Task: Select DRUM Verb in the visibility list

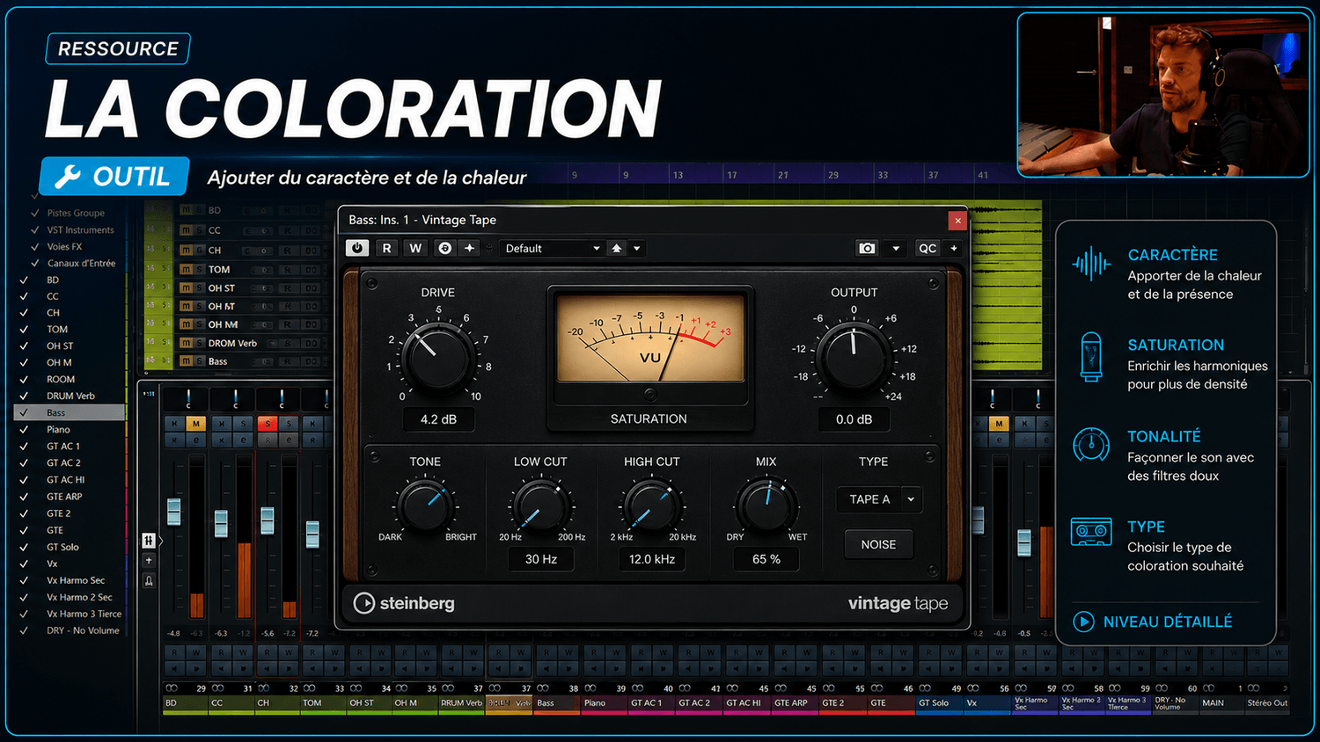Action: point(70,396)
